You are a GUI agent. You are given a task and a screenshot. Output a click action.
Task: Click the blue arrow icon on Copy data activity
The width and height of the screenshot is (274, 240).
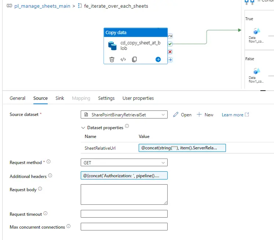pyautogui.click(x=158, y=59)
